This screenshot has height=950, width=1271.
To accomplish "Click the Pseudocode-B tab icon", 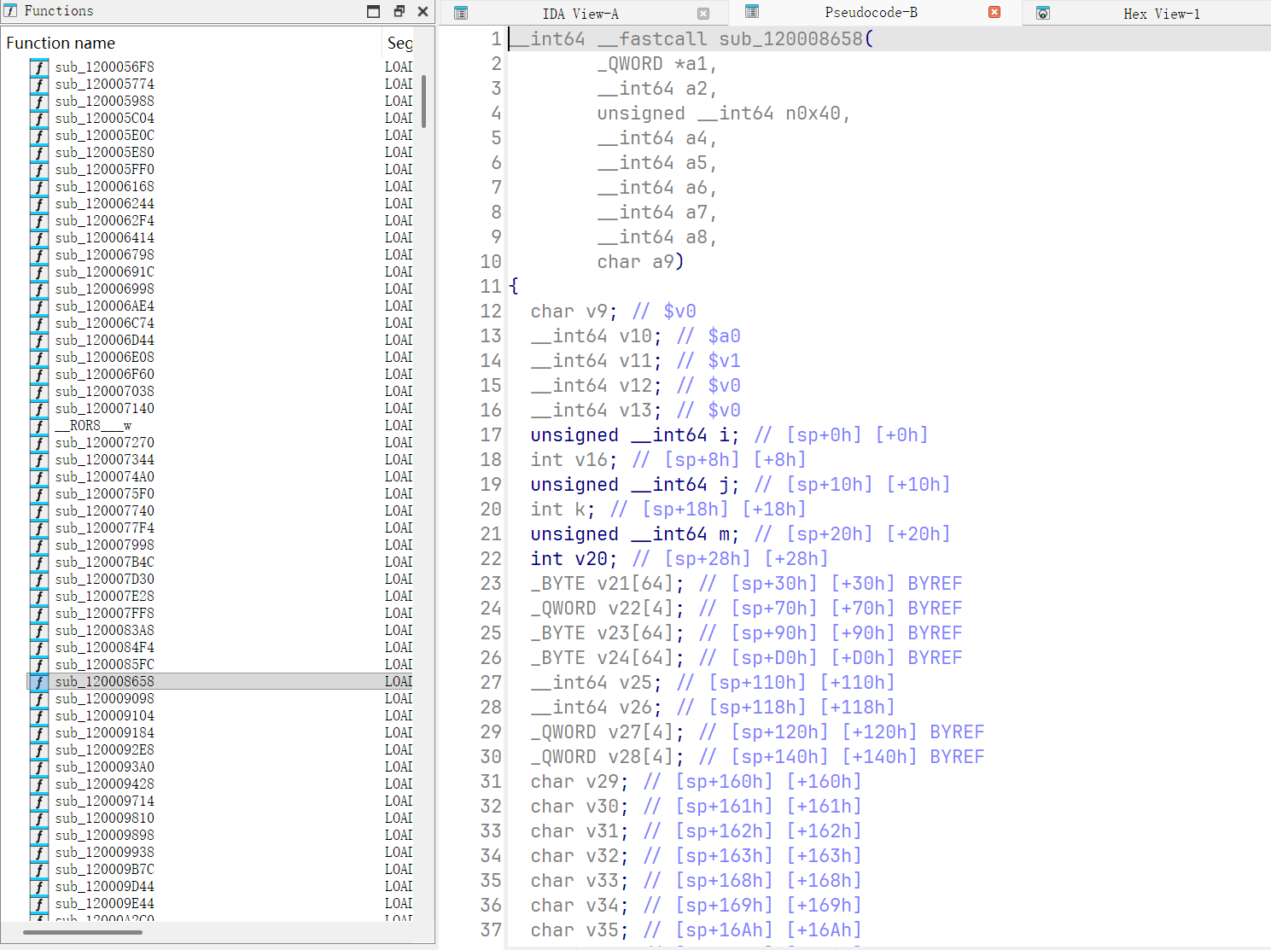I will [750, 13].
